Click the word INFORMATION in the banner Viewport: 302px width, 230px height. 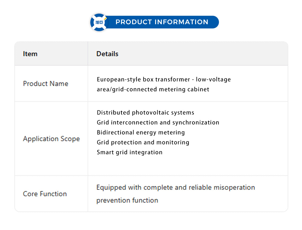coord(182,22)
